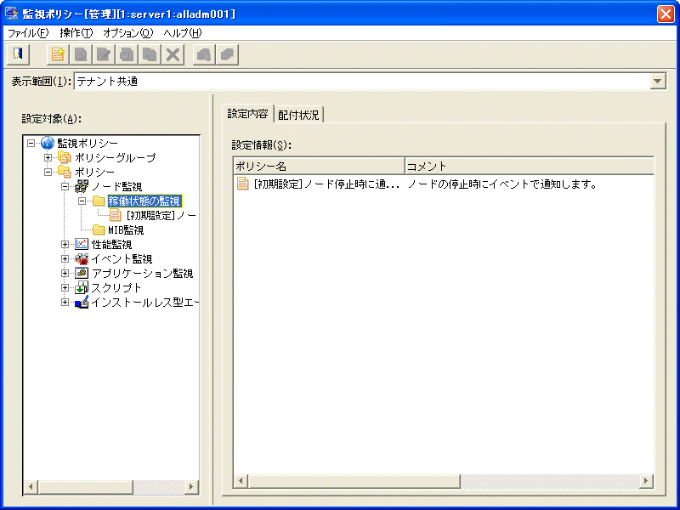Click the ポリシー名 column header
The height and width of the screenshot is (510, 680).
[x=319, y=166]
